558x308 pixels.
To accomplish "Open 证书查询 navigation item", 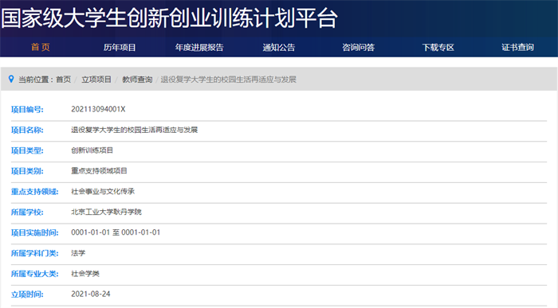I will [x=518, y=47].
